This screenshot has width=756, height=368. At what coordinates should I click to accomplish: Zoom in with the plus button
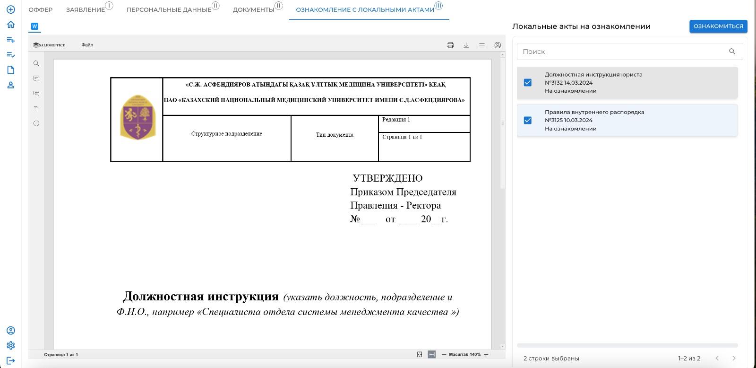[486, 354]
